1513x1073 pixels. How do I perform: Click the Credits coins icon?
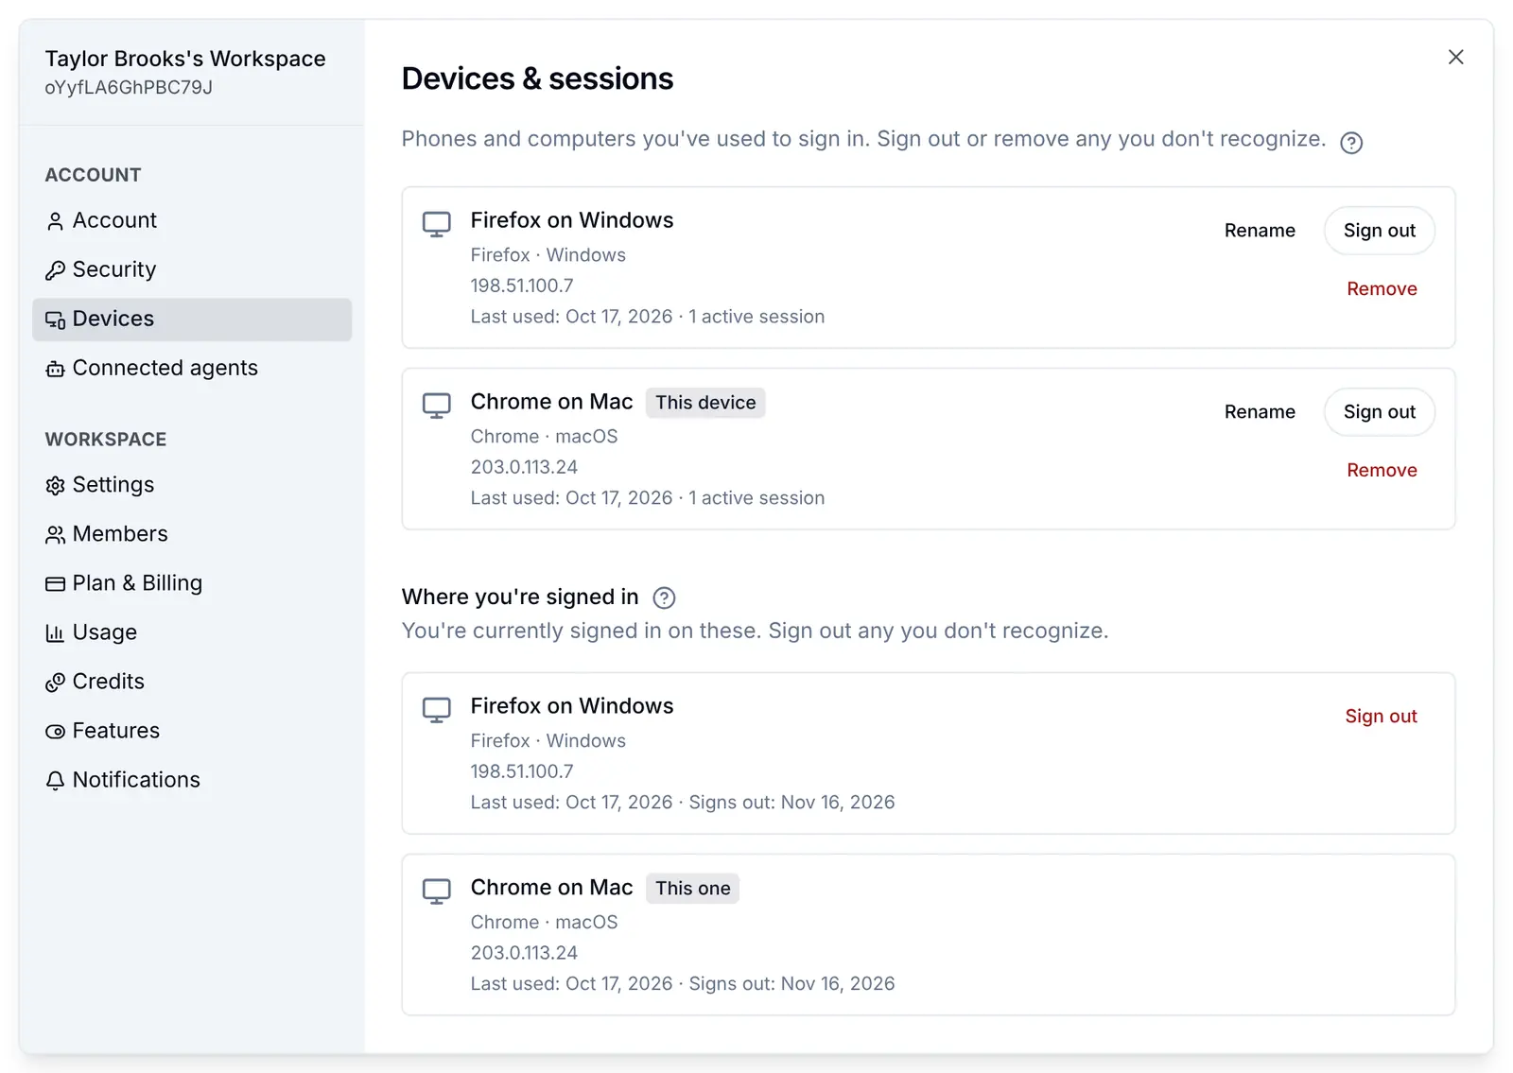pos(55,682)
